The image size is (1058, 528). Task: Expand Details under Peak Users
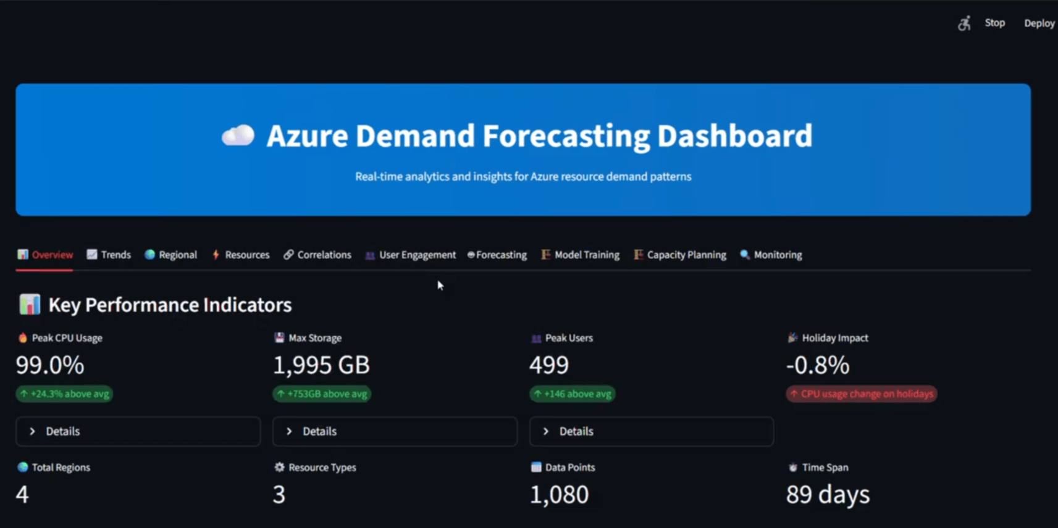pyautogui.click(x=652, y=431)
